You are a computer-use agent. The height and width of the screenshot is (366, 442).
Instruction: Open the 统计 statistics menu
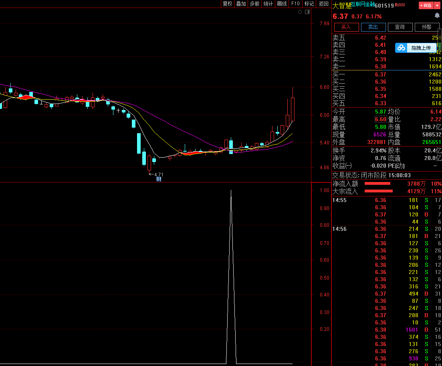[268, 4]
